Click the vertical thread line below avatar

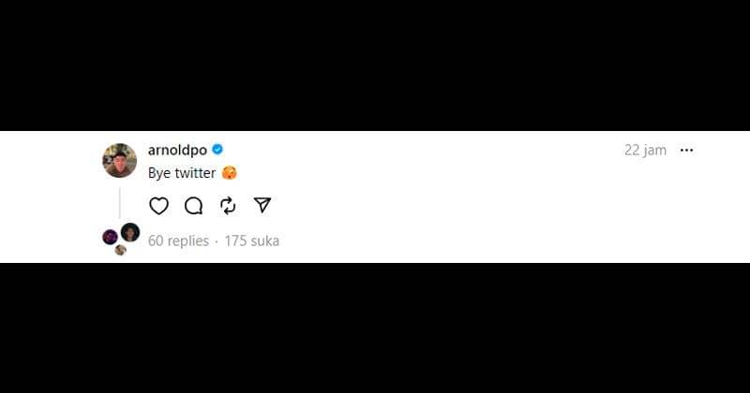pyautogui.click(x=120, y=203)
